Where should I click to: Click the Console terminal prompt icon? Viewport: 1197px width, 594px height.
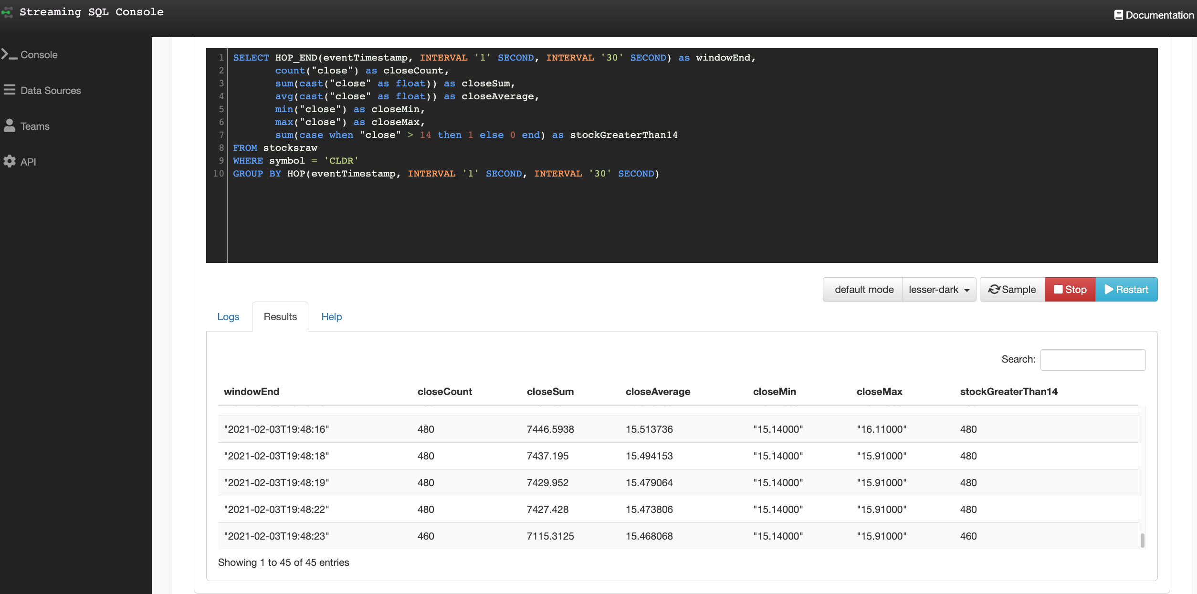coord(9,54)
